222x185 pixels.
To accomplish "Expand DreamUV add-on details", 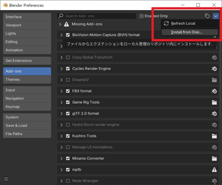I will pyautogui.click(x=61, y=80).
